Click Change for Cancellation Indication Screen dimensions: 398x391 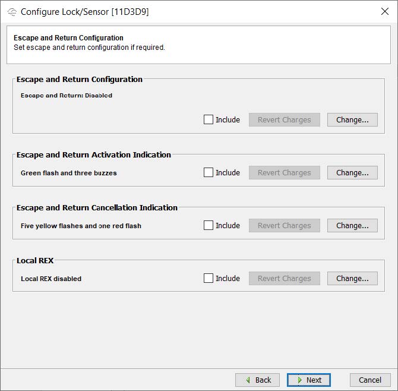[352, 225]
